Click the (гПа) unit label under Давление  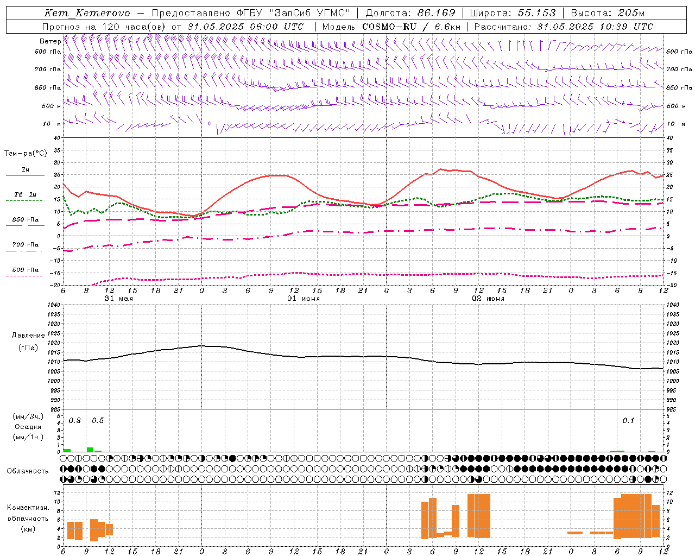click(x=28, y=347)
